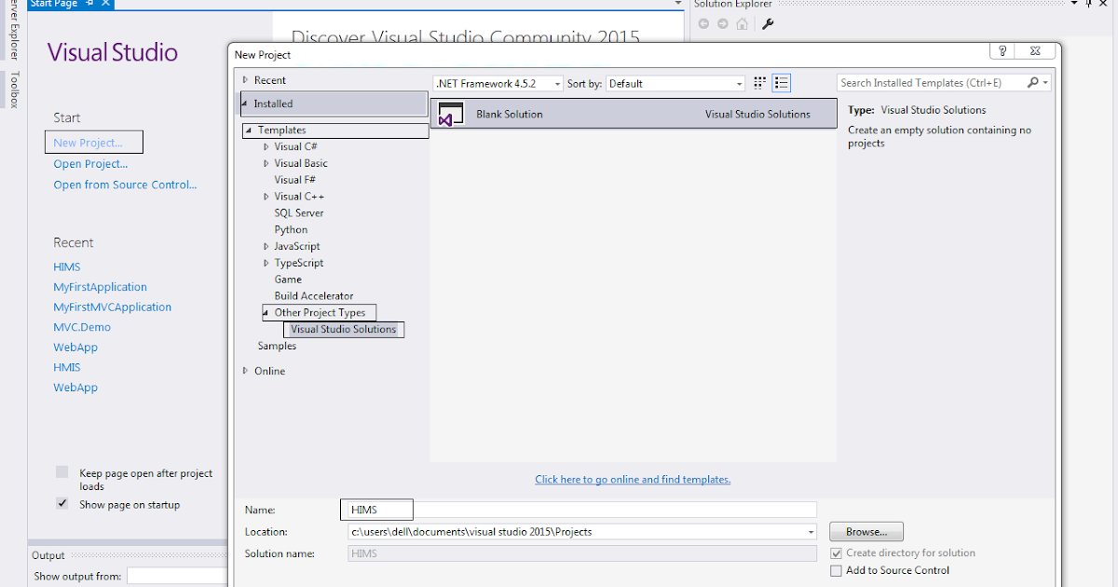
Task: Enable Add to Source Control
Action: [x=836, y=570]
